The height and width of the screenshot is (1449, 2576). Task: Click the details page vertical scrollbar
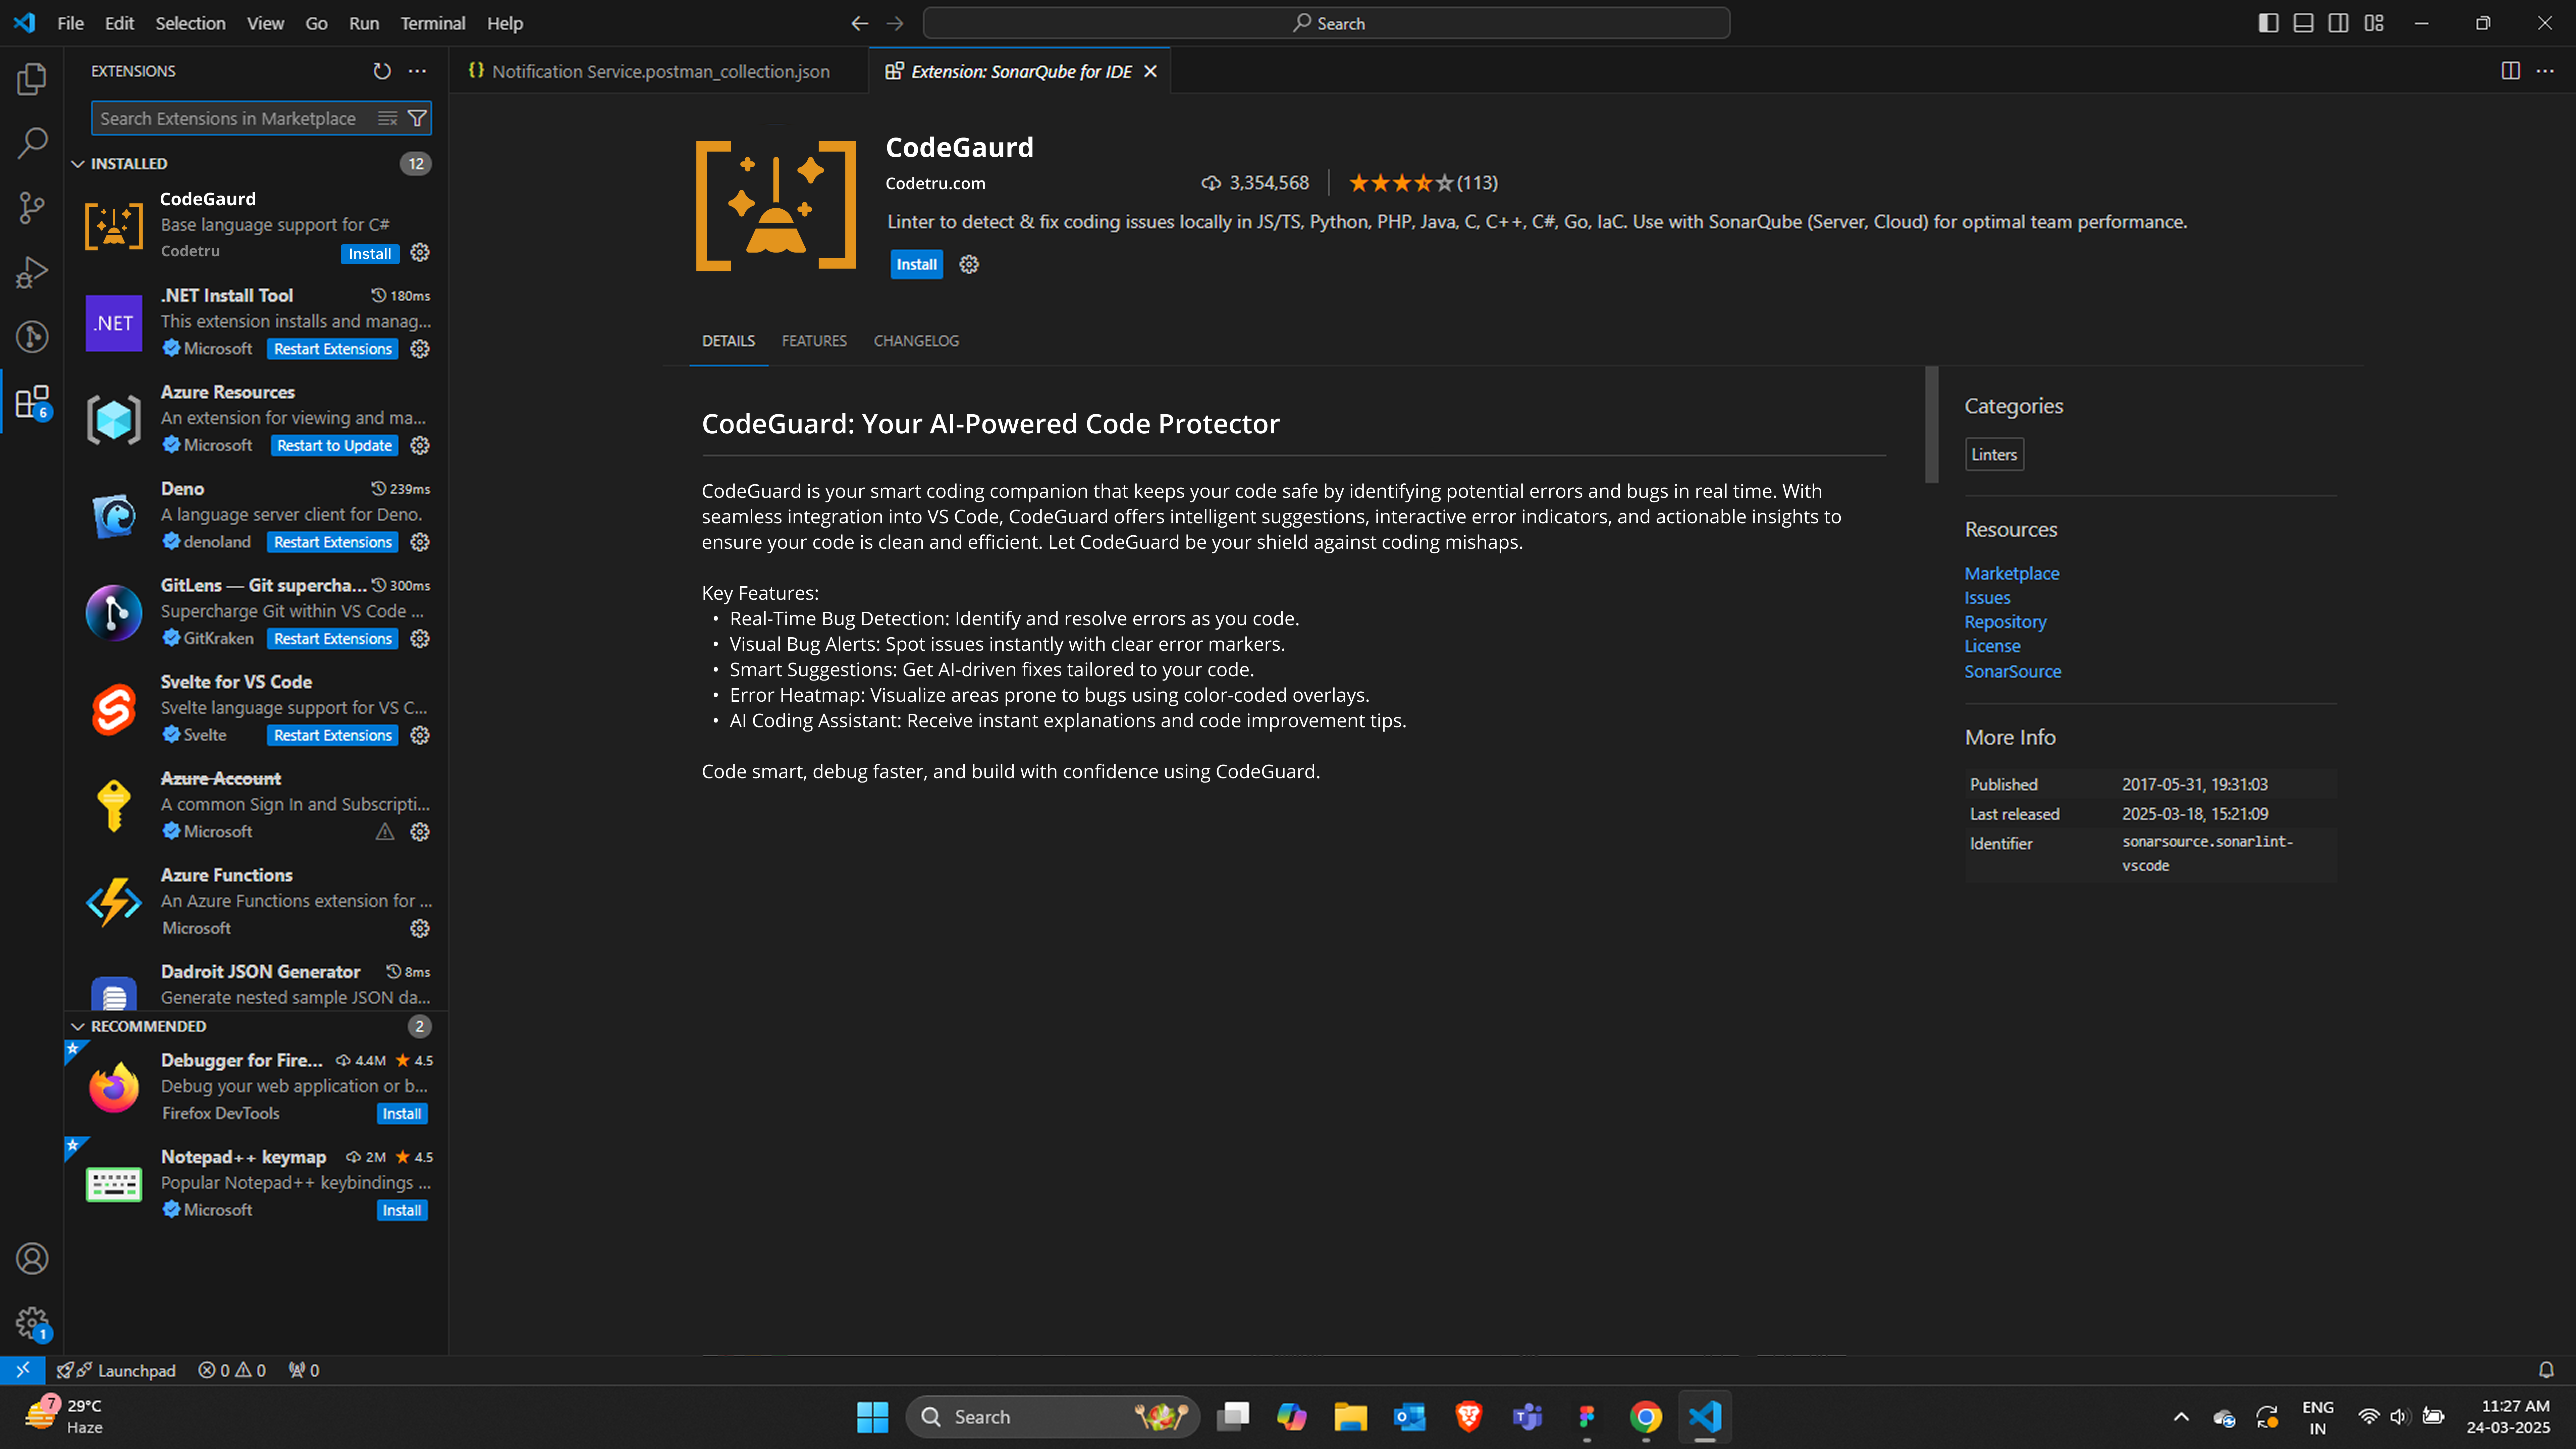pos(1932,425)
